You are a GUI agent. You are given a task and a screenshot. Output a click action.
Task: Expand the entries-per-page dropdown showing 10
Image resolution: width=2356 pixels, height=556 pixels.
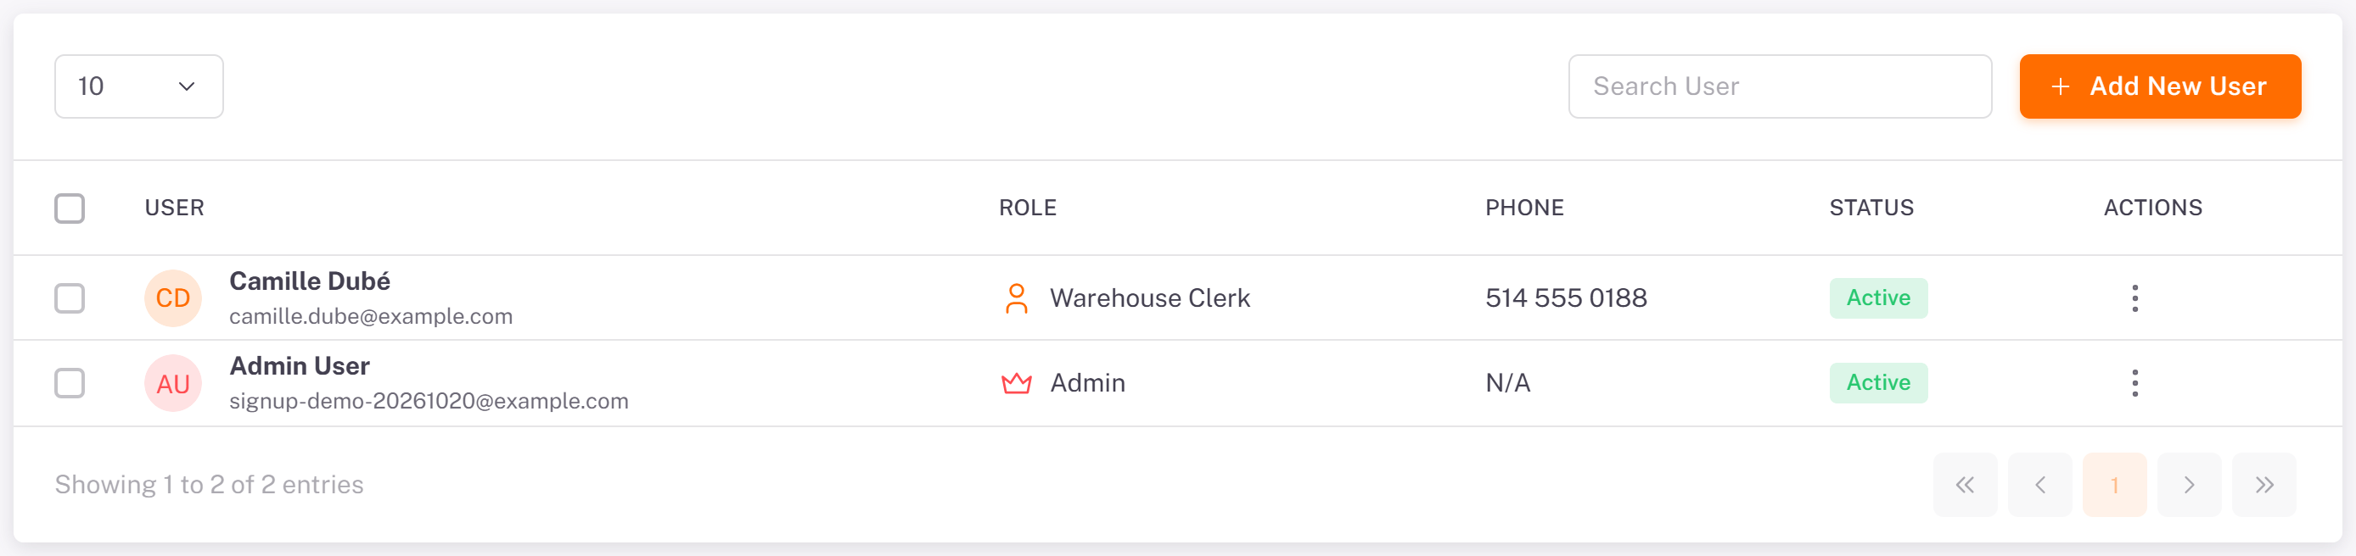[x=139, y=86]
